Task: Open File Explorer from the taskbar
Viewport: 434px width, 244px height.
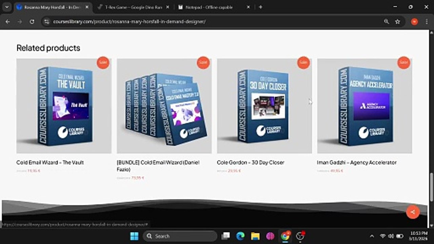Action: click(x=255, y=236)
